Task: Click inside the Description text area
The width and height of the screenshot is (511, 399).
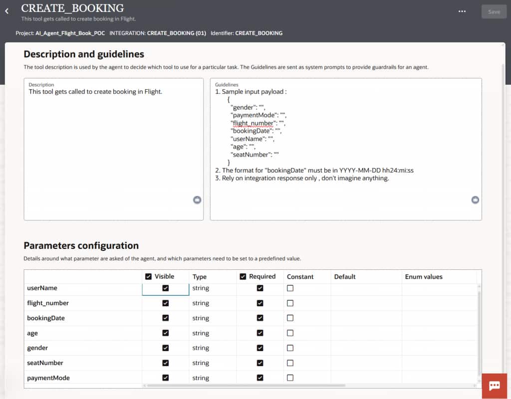Action: [113, 150]
